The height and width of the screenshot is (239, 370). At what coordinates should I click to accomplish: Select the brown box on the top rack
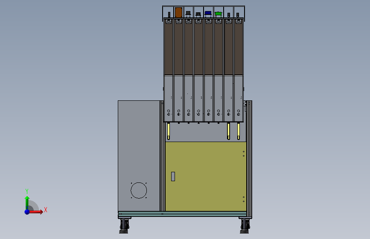179,12
